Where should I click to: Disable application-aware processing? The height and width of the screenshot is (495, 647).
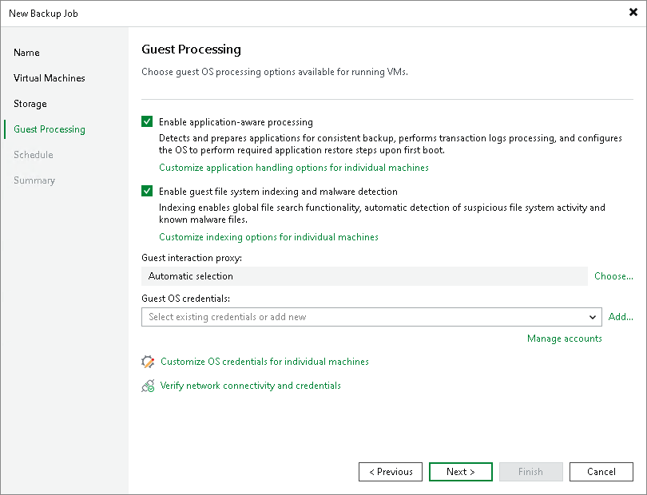147,121
